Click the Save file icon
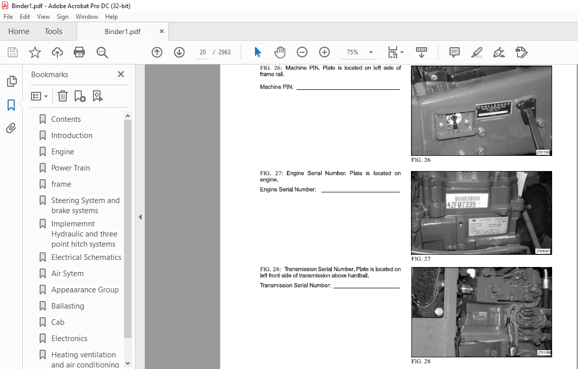Image resolution: width=578 pixels, height=369 pixels. [x=13, y=52]
